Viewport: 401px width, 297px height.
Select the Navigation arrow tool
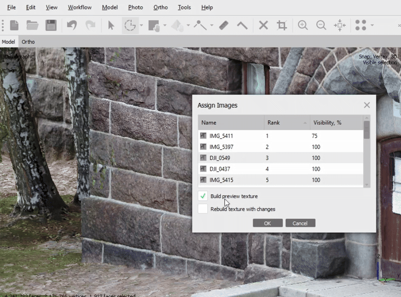click(x=111, y=26)
